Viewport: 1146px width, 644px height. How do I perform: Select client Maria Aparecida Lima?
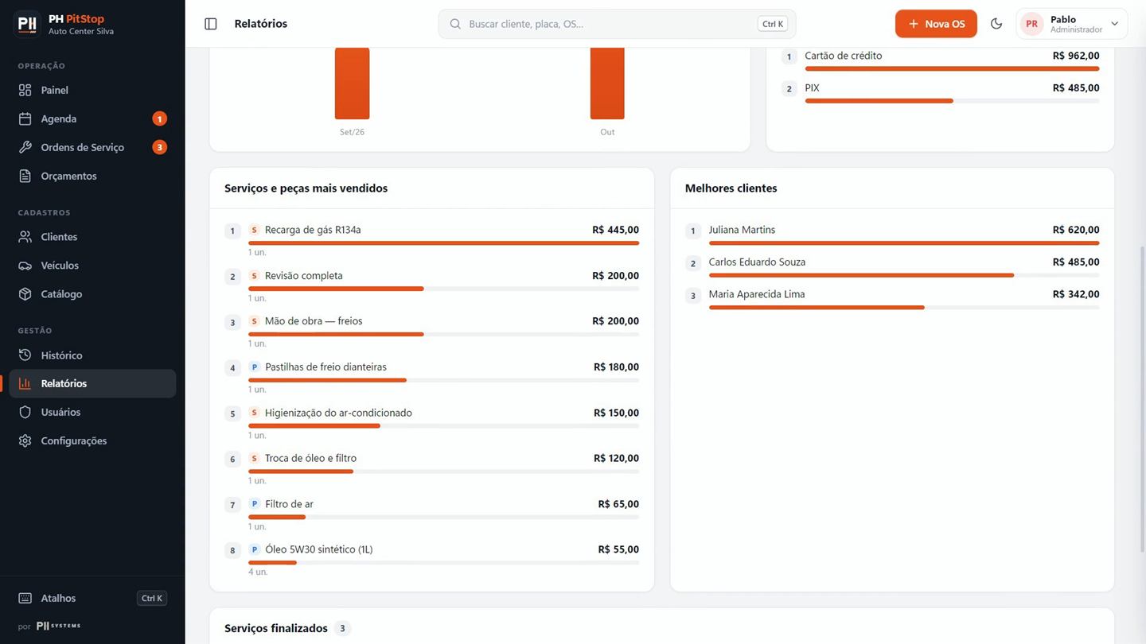892,298
